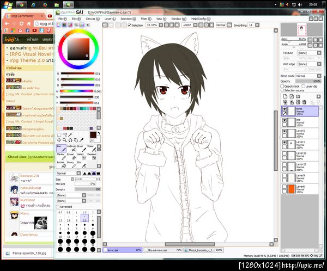Open the Smoothing value dropdown
Image resolution: width=327 pixels, height=271 pixels.
click(257, 25)
